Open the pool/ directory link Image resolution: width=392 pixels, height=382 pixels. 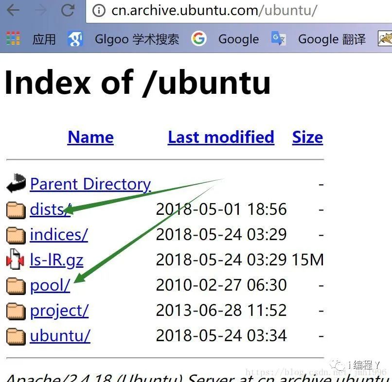coord(50,286)
